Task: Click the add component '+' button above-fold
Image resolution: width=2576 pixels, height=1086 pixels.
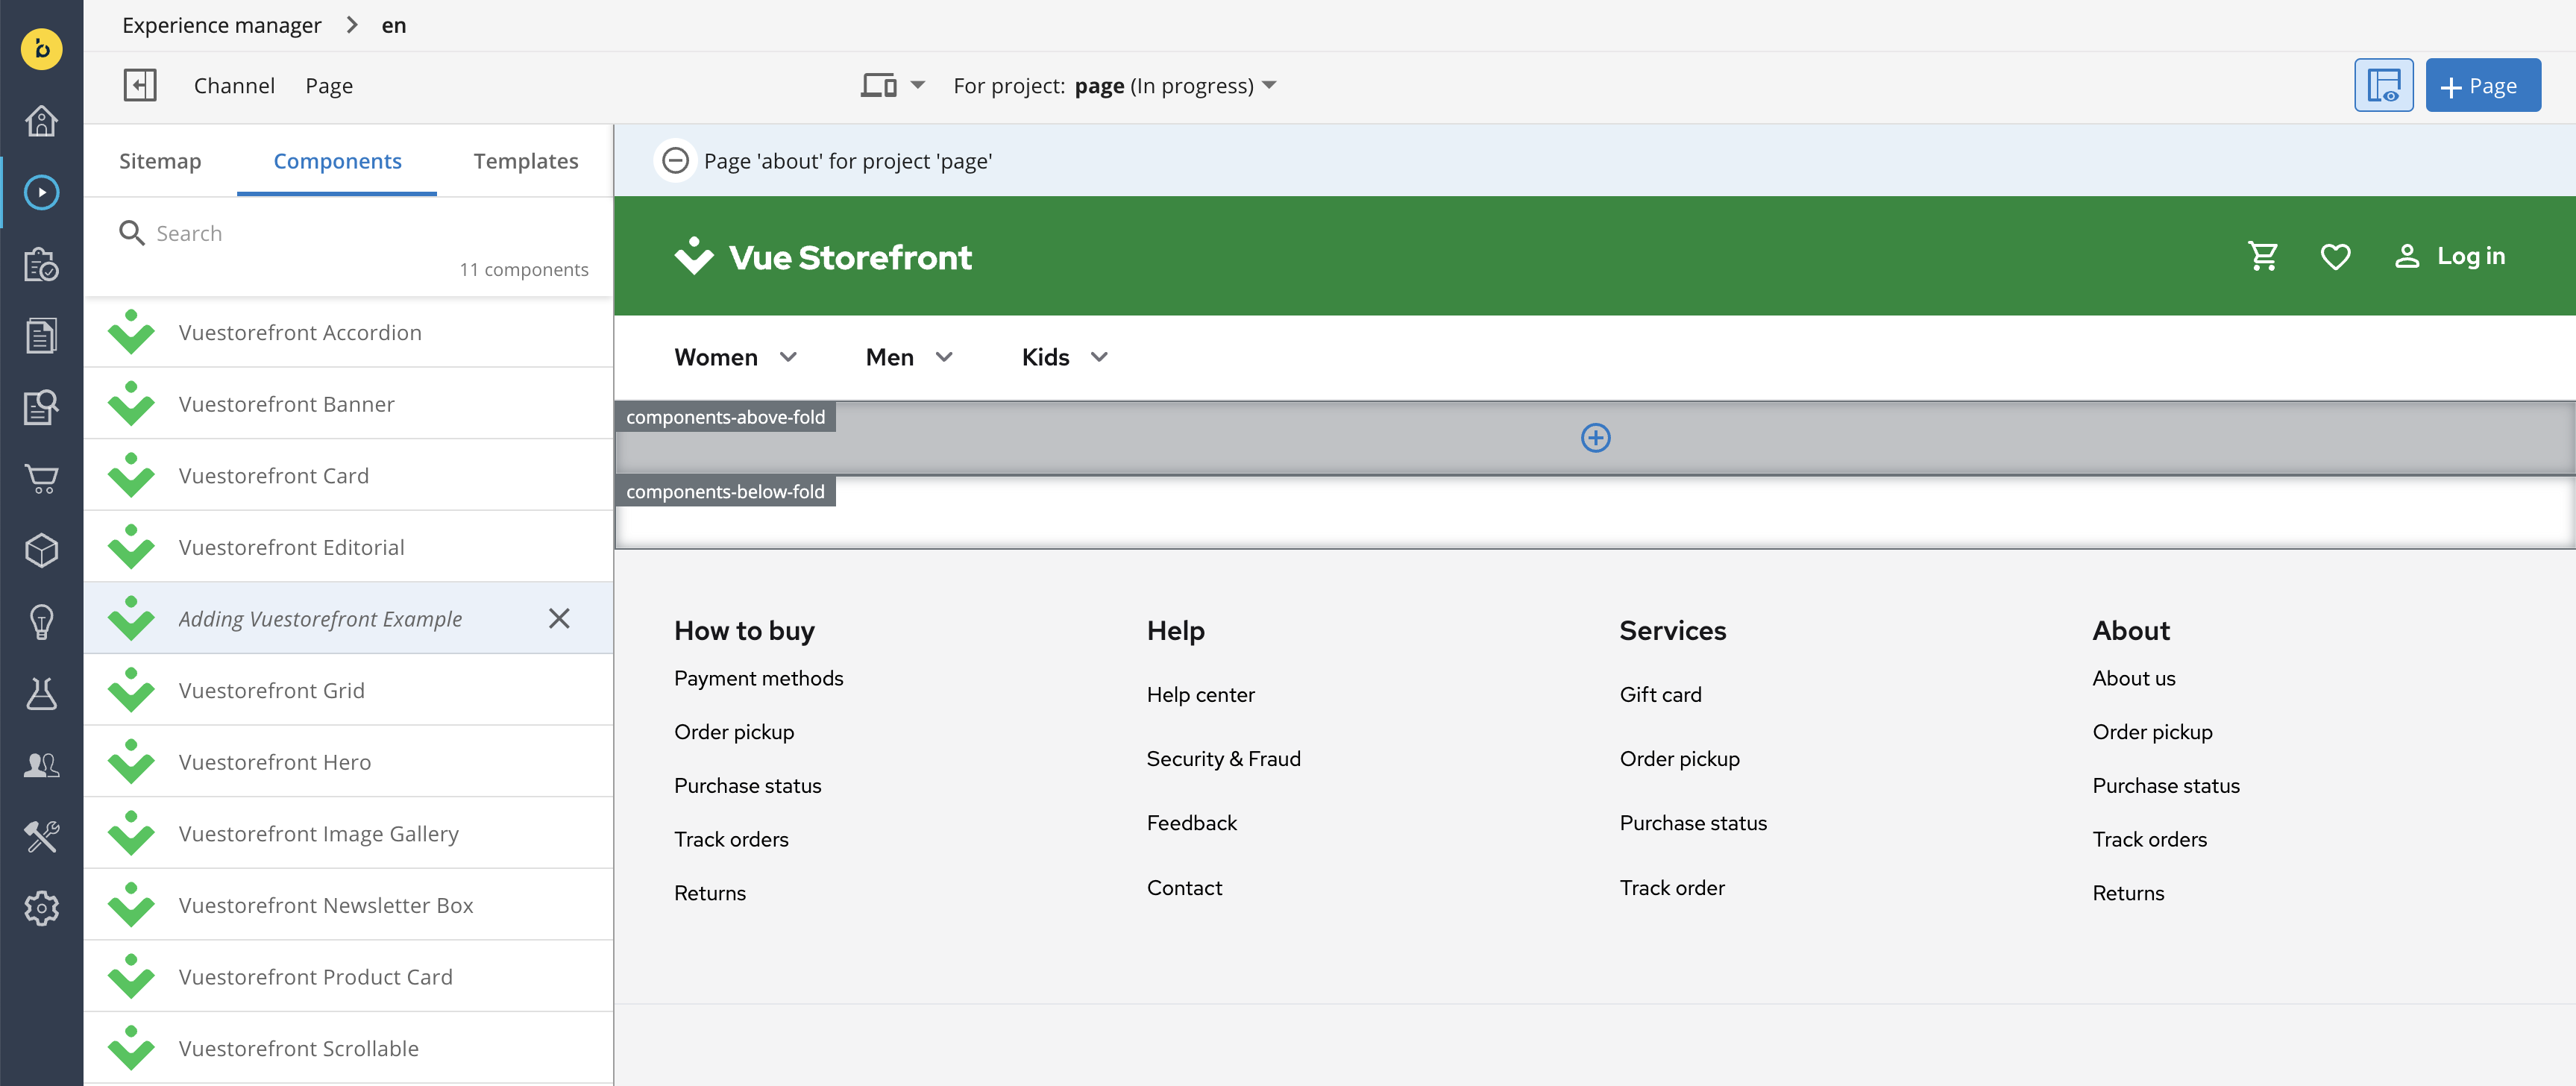Action: [x=1592, y=436]
